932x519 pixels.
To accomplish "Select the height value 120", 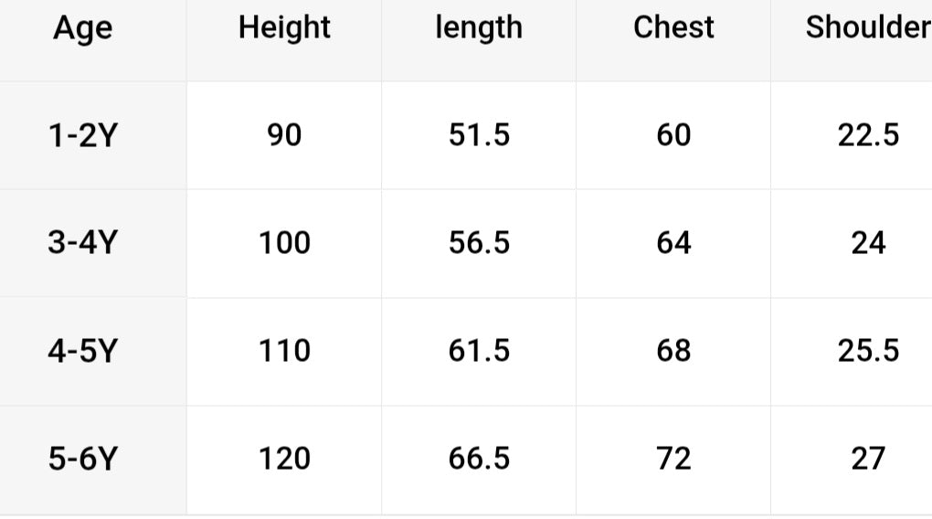I will click(x=284, y=459).
